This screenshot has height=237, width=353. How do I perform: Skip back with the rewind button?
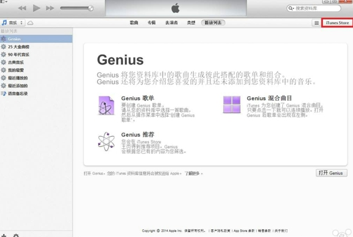click(x=22, y=8)
